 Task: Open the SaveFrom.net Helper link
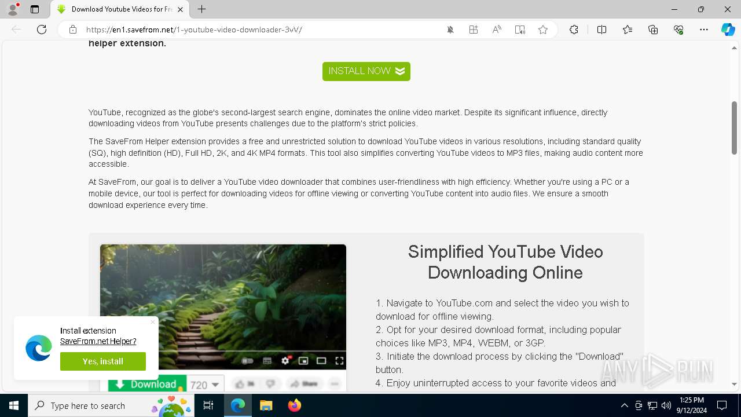pyautogui.click(x=98, y=341)
